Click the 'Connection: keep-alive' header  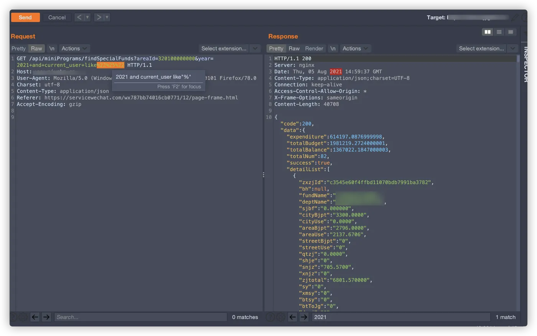(x=308, y=85)
